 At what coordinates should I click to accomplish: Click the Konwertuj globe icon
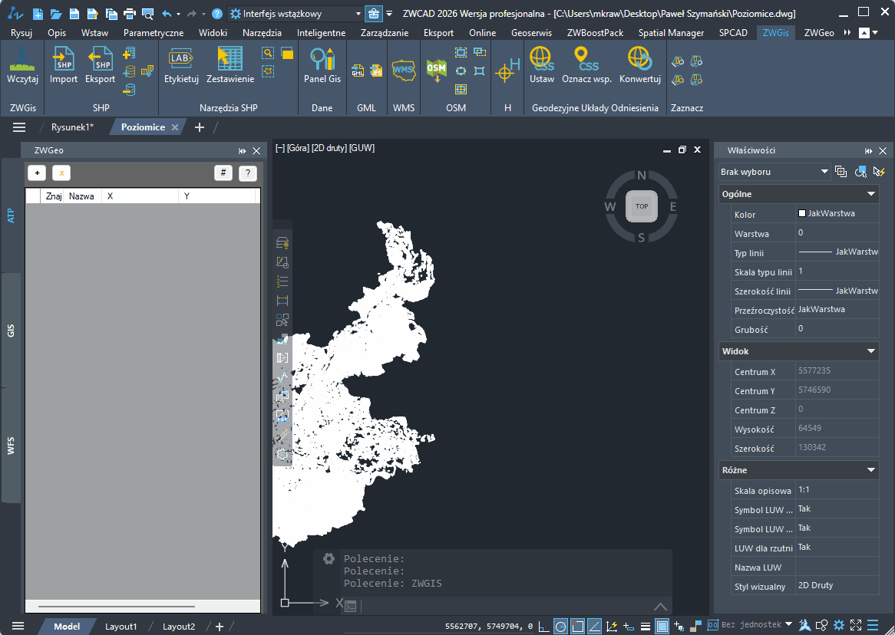coord(640,60)
